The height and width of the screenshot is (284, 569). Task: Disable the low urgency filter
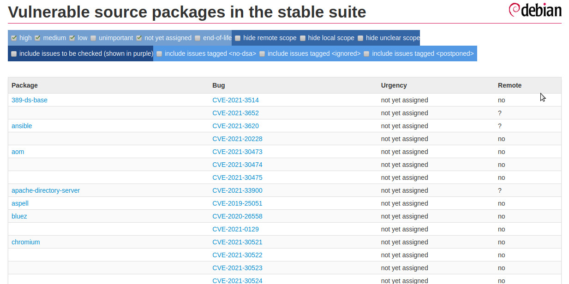(72, 38)
